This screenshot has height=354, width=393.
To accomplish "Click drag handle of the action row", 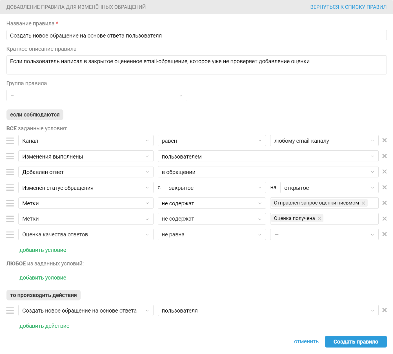I will [x=10, y=311].
